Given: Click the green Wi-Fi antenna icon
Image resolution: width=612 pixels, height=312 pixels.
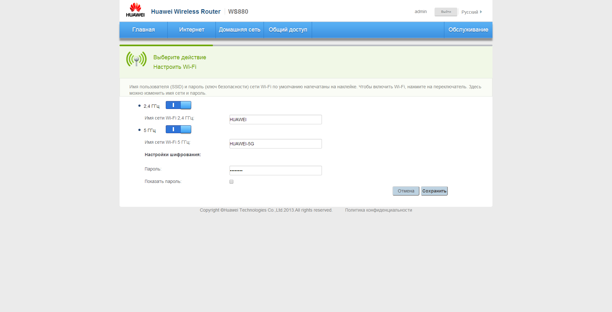Looking at the screenshot, I should pos(136,59).
